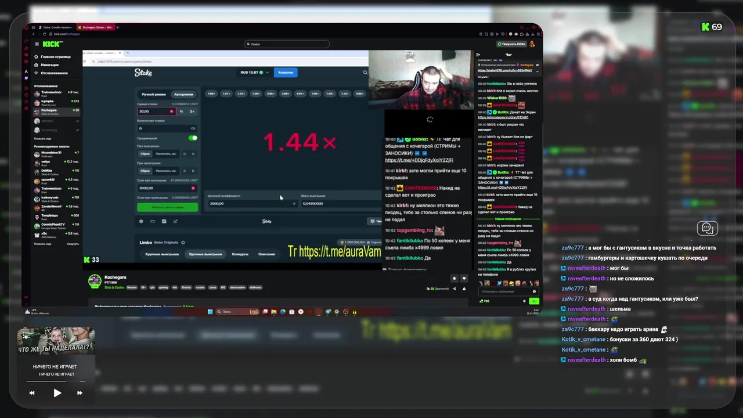Viewport: 743px width, 418px height.
Task: Select the Удачные выигрыши tab
Action: coord(205,254)
